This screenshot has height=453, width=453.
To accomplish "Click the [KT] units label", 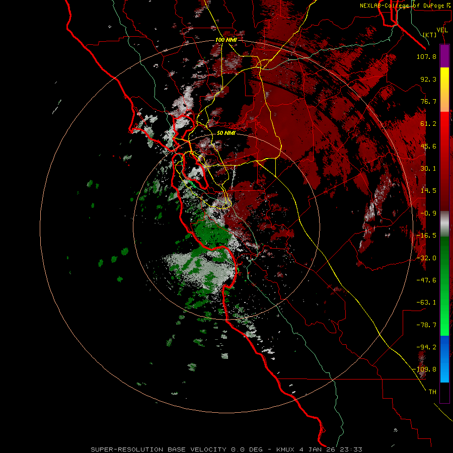I will [x=430, y=35].
